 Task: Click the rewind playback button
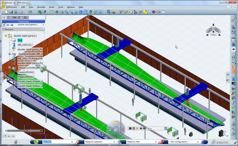[141, 128]
